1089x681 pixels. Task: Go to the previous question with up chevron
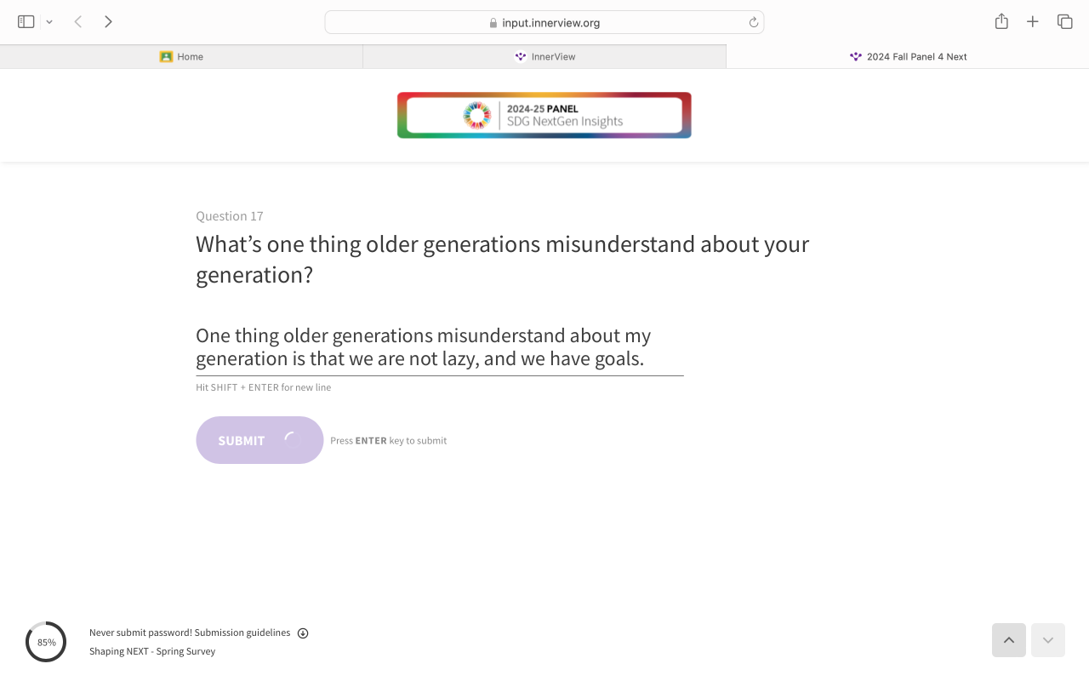tap(1008, 640)
